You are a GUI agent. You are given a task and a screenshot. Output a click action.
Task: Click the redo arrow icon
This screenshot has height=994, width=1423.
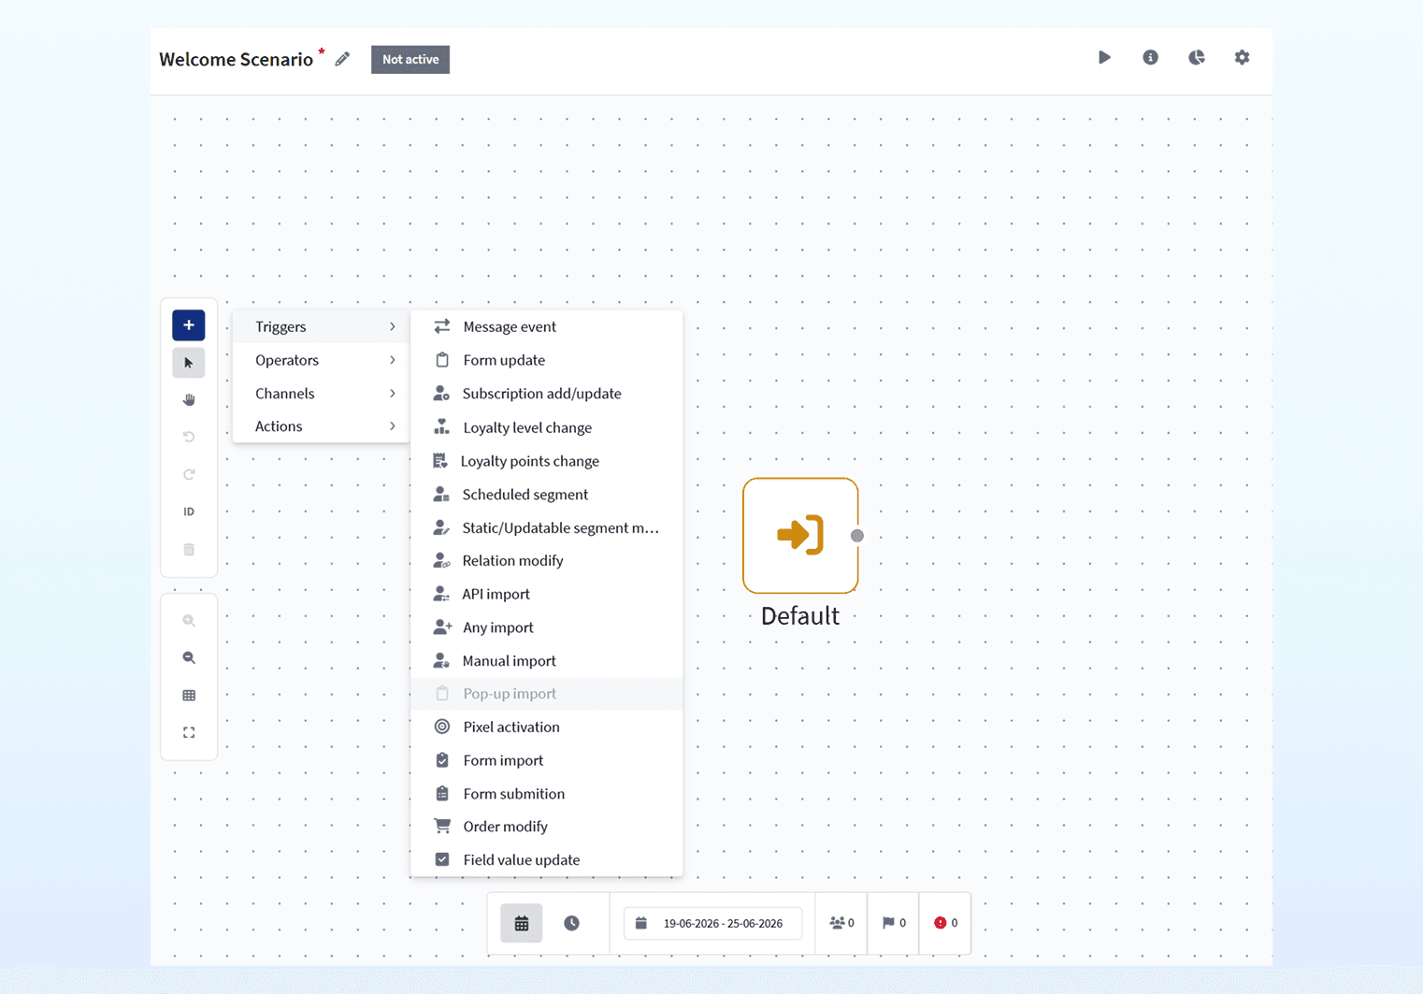189,474
